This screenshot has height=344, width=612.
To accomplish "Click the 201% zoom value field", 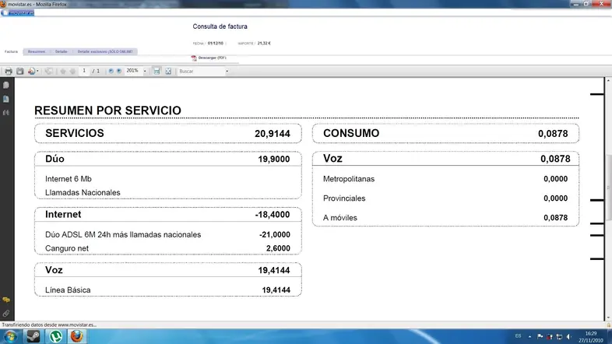I will (133, 71).
